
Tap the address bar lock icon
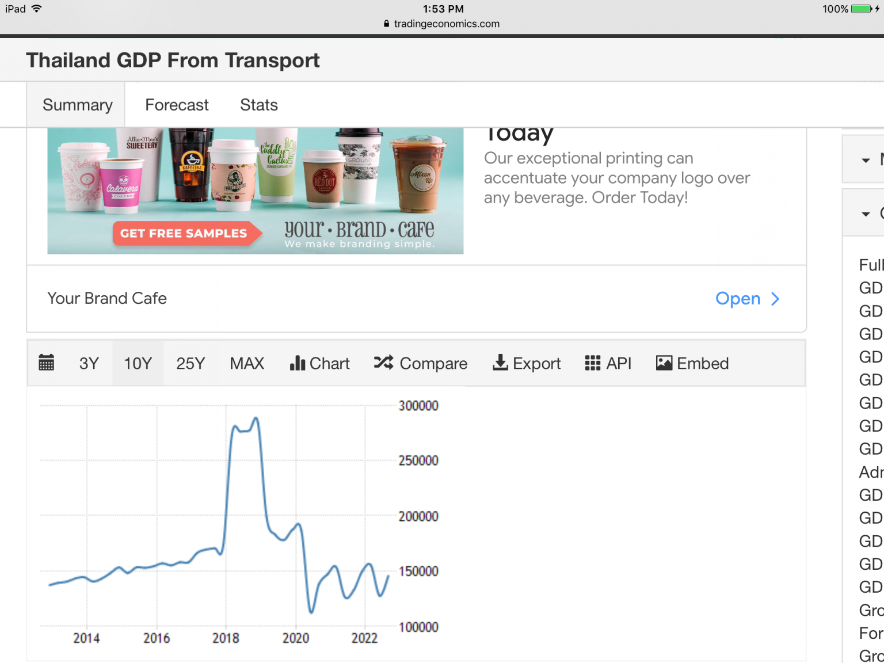(386, 24)
